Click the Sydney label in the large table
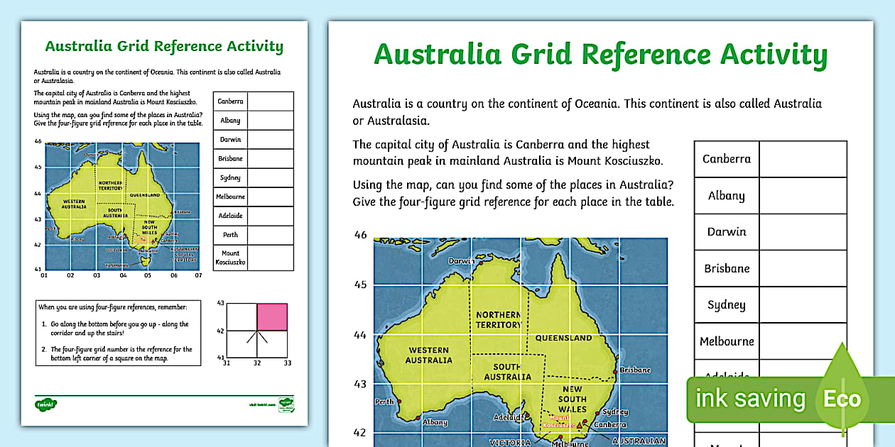 tap(727, 306)
